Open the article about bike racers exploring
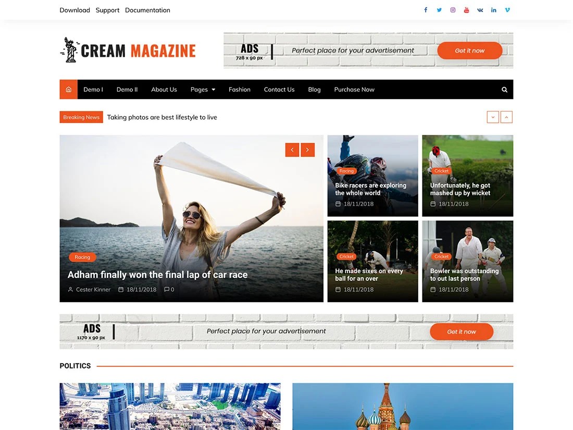 370,189
